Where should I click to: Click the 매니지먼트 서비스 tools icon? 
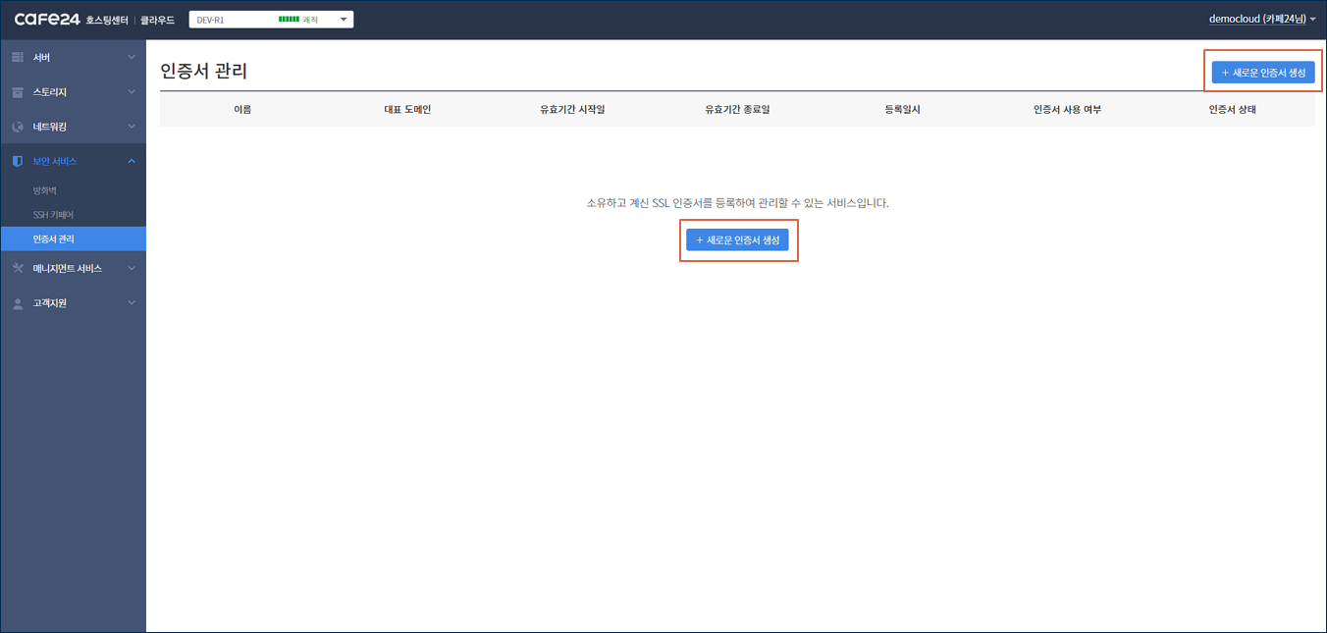click(18, 268)
